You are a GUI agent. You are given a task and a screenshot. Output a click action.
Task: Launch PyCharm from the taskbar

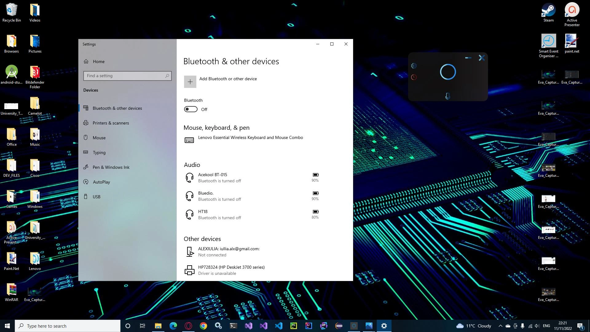[294, 326]
